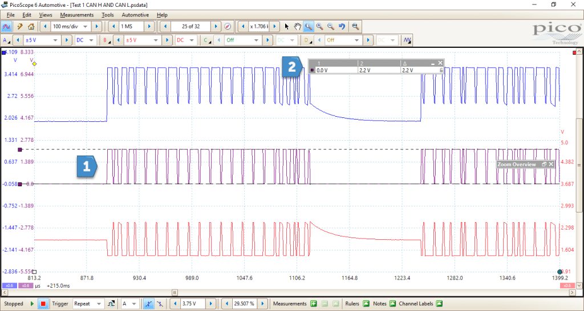Click the zoom-in magnifier icon
The image size is (584, 311).
click(x=319, y=26)
